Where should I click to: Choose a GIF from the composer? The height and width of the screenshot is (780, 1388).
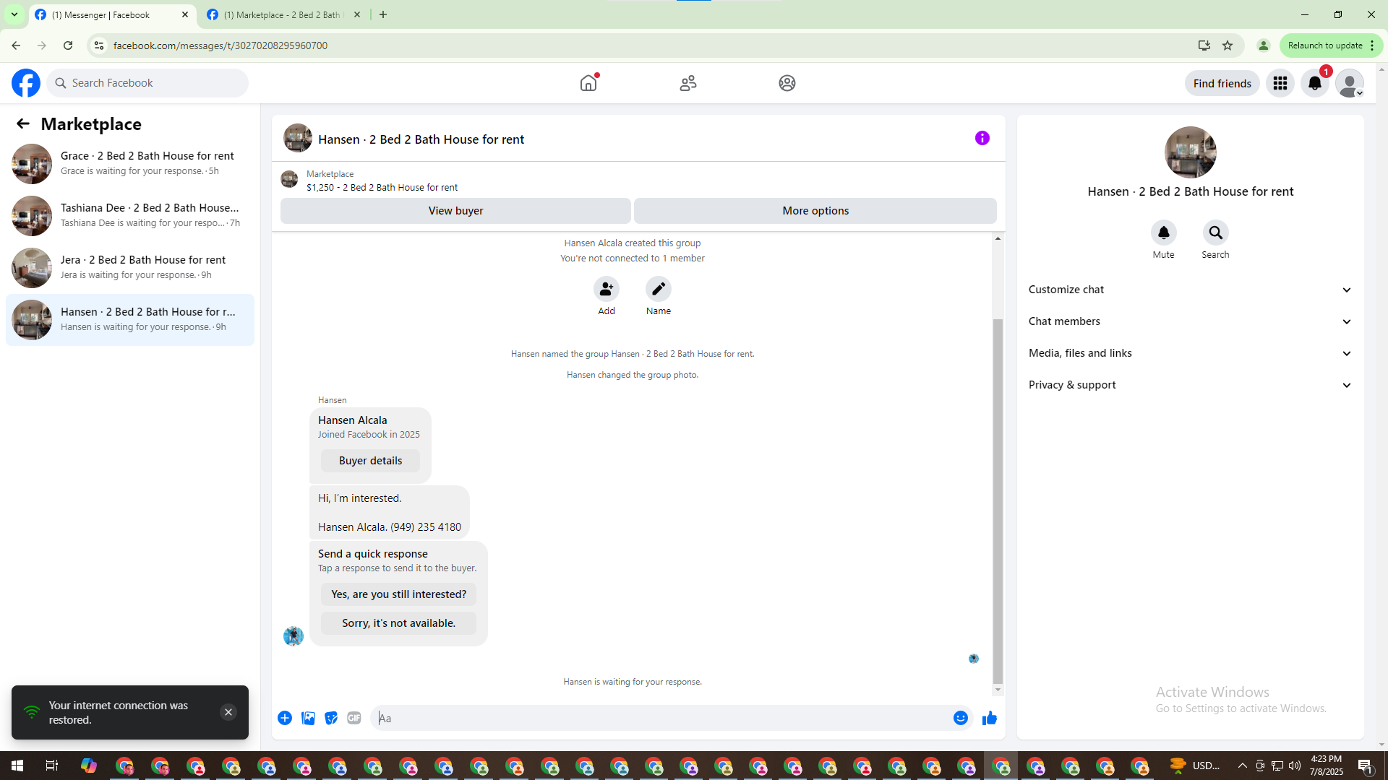click(354, 718)
